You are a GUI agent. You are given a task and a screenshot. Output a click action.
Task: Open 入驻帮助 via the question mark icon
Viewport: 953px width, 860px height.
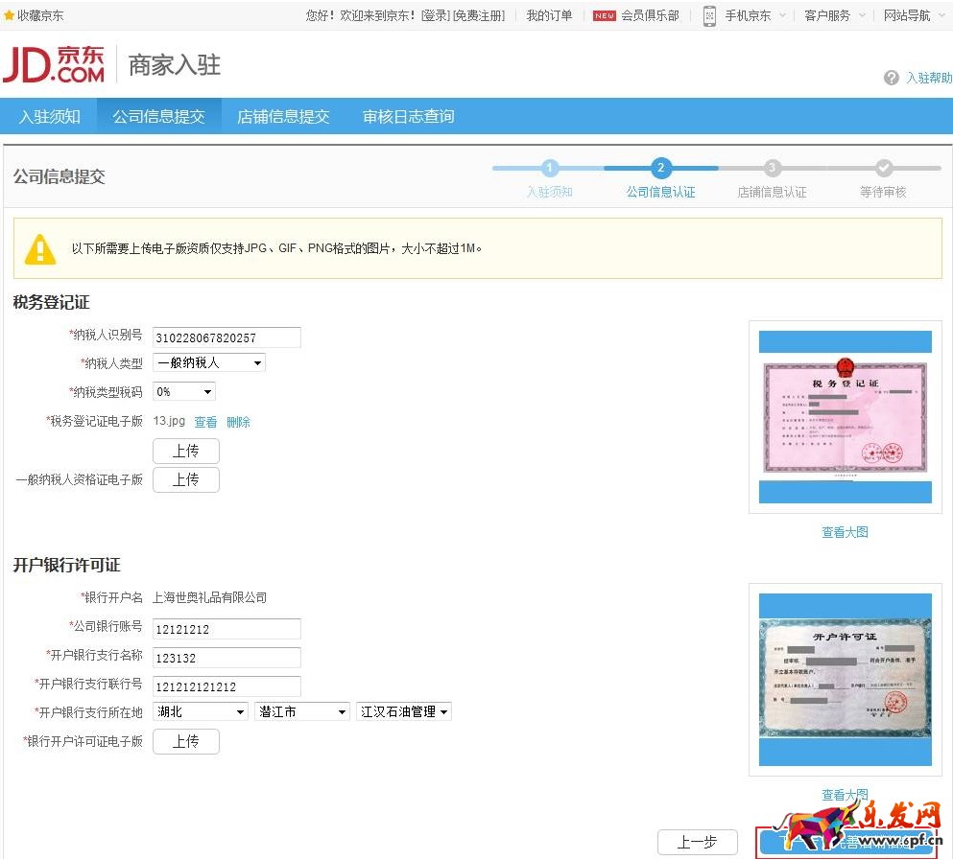893,78
